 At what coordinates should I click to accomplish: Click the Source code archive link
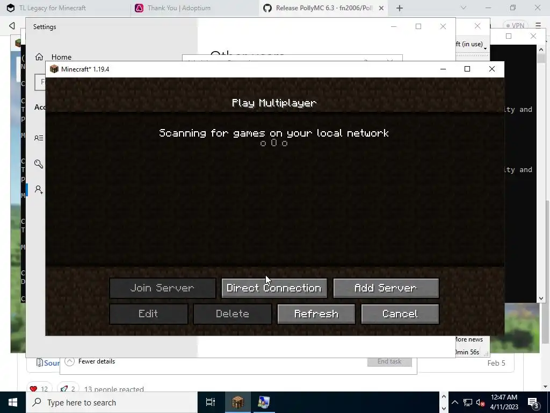point(48,363)
